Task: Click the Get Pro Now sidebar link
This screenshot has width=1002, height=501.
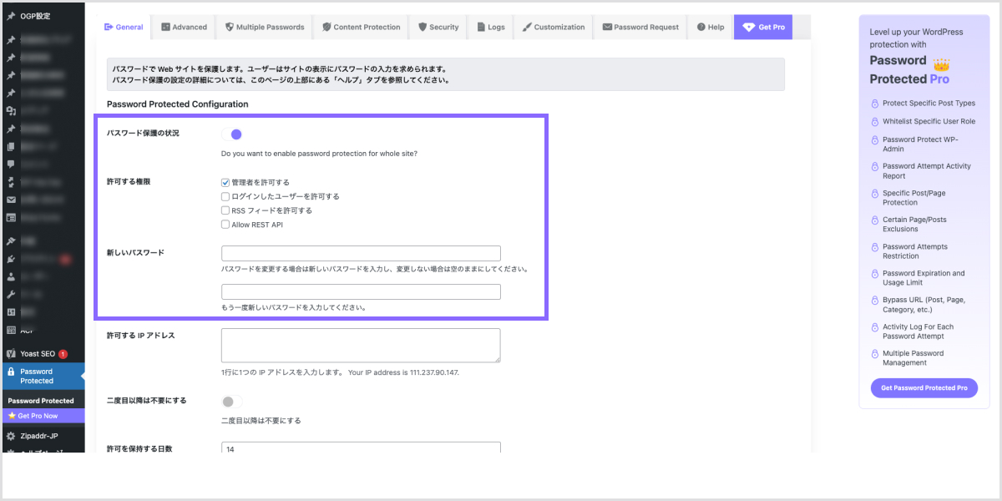Action: 38,416
